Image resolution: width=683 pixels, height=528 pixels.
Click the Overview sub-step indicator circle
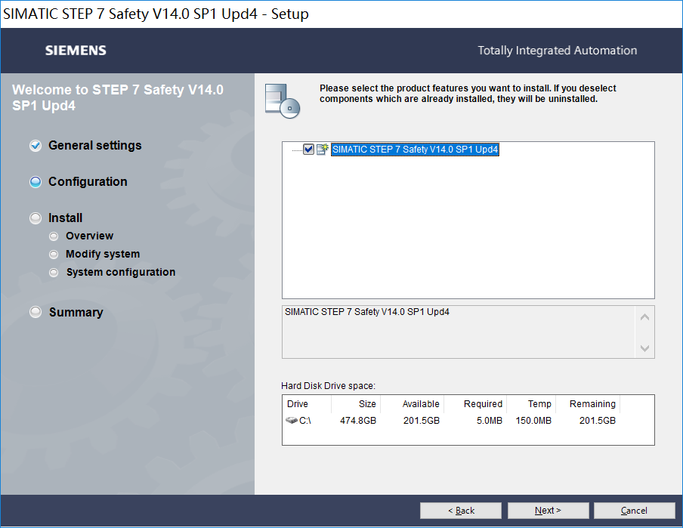[x=54, y=236]
